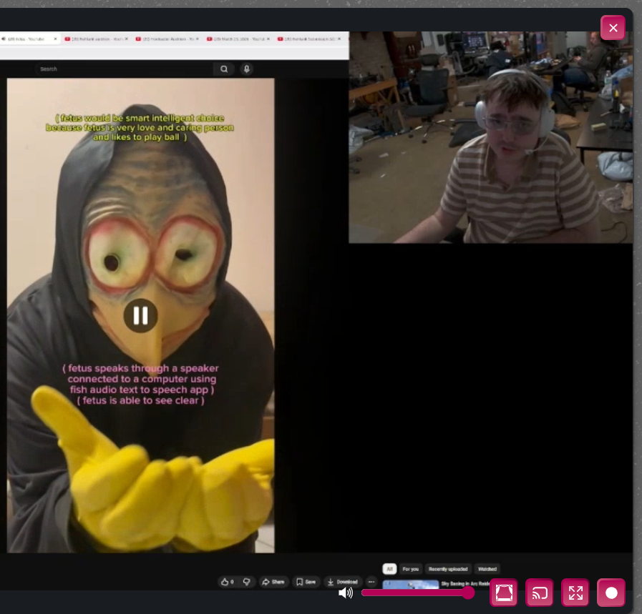The height and width of the screenshot is (614, 642).
Task: Click the YouTube search magnifier icon
Action: [x=224, y=69]
